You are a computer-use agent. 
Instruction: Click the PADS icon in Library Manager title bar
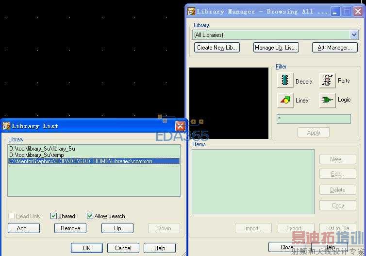(191, 11)
